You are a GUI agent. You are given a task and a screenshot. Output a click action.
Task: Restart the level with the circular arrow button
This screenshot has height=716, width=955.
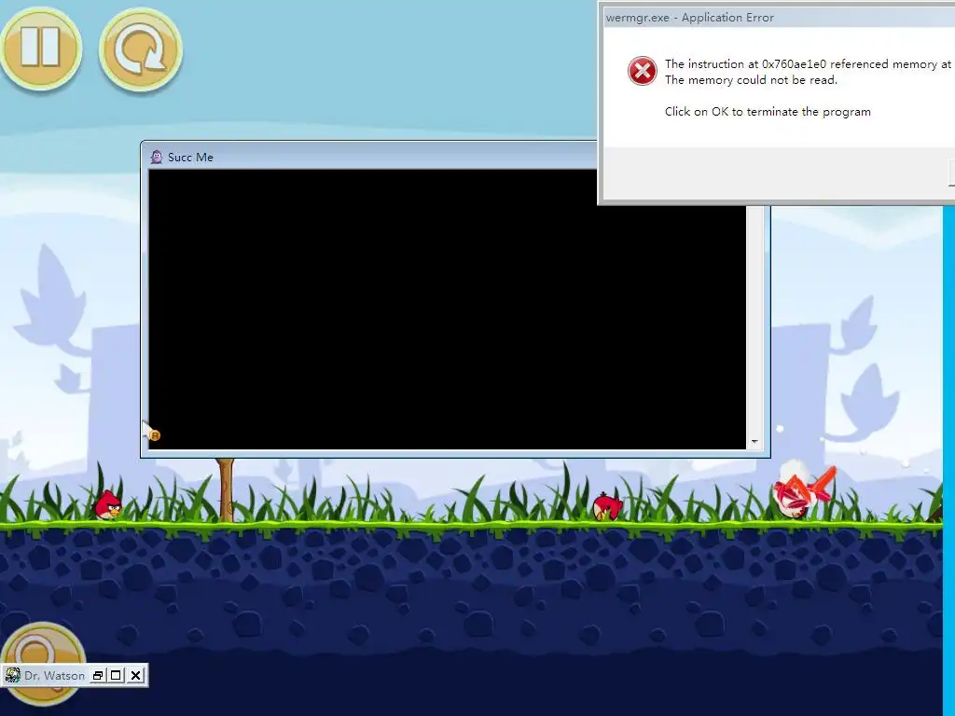141,50
